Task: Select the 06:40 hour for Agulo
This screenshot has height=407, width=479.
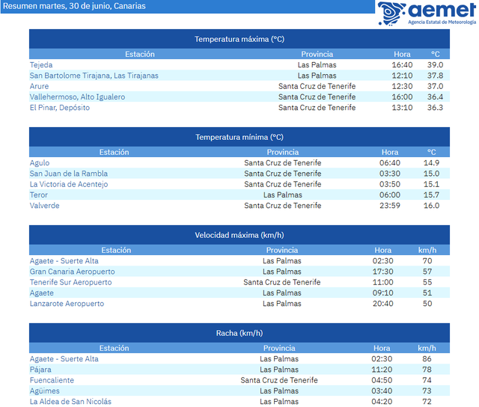Action: point(390,163)
